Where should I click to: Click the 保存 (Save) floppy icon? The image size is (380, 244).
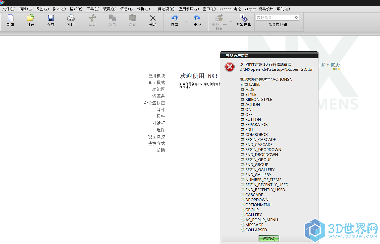click(51, 18)
